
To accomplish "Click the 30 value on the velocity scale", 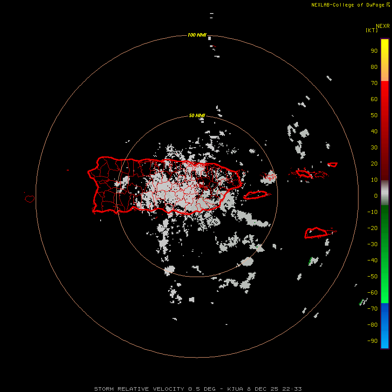I will (374, 148).
